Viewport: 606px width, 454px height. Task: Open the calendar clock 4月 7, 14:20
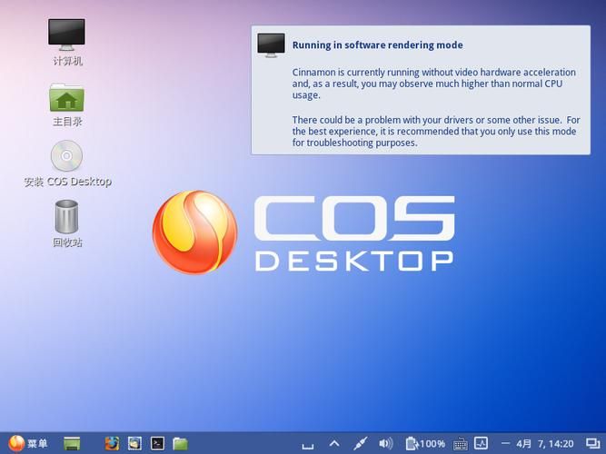pyautogui.click(x=545, y=444)
